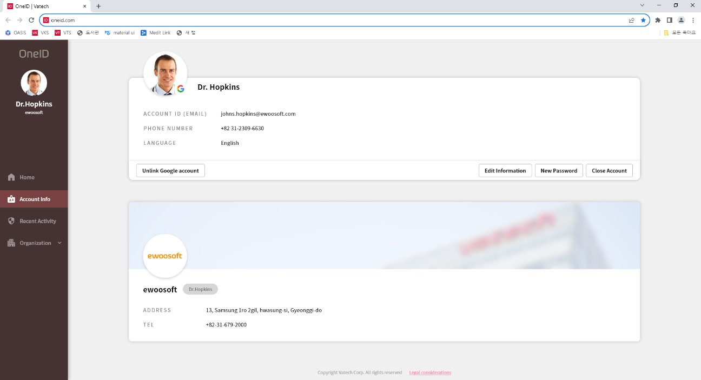Click the Organization building icon
The width and height of the screenshot is (701, 380).
[11, 243]
